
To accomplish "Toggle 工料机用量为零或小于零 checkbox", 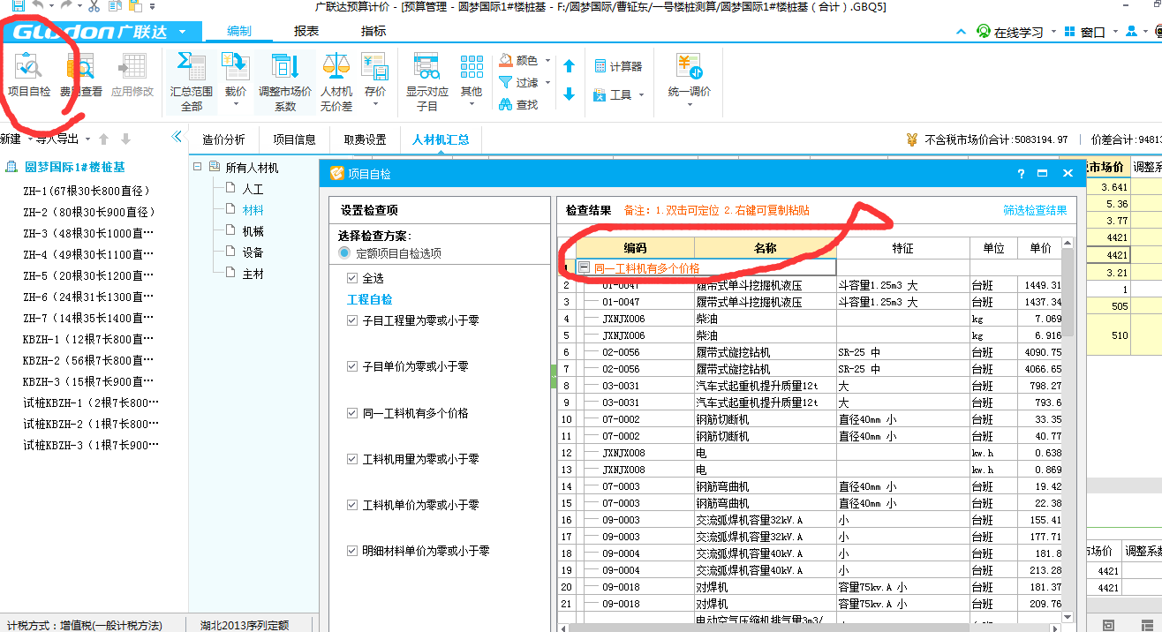I will [353, 459].
